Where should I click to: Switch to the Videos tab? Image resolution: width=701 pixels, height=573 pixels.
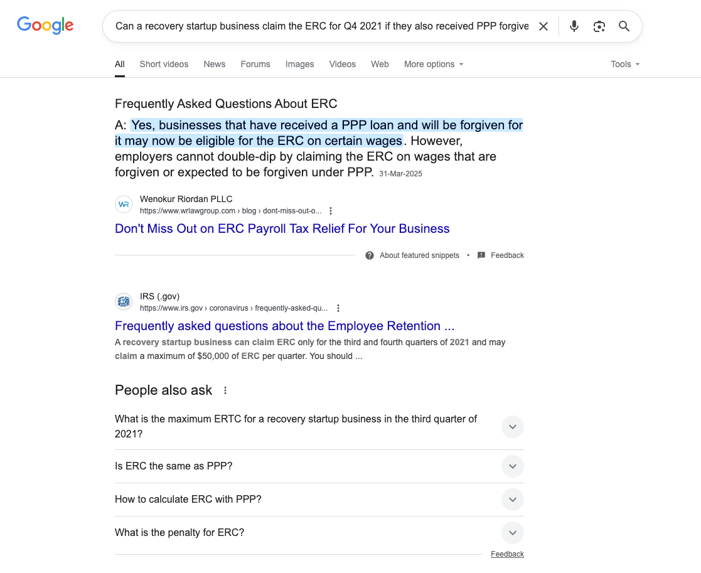coord(343,65)
